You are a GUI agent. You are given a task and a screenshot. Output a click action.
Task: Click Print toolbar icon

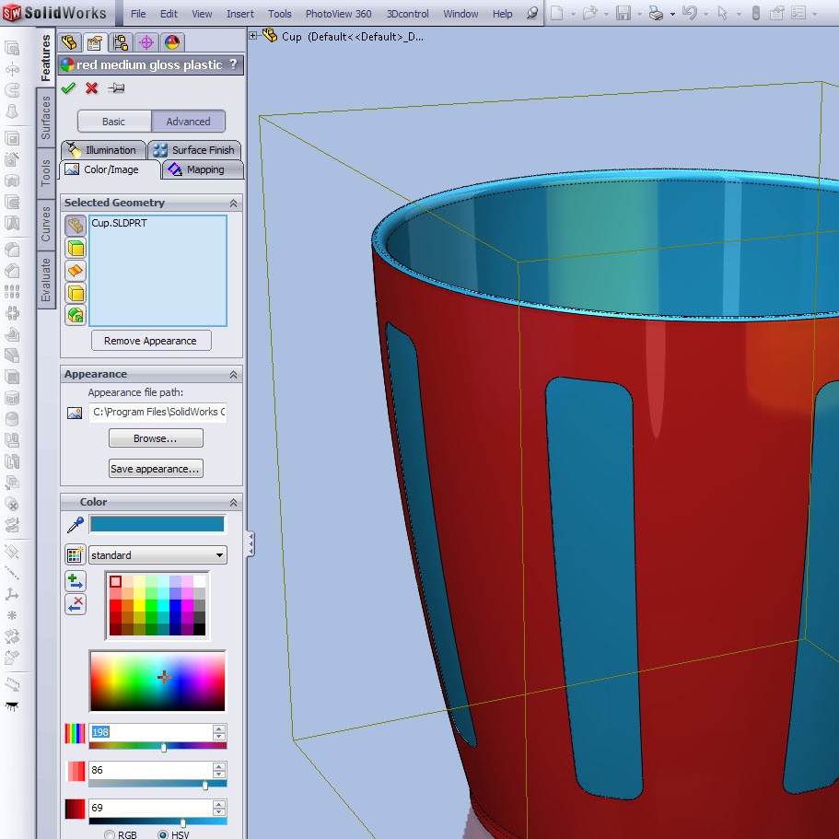656,13
